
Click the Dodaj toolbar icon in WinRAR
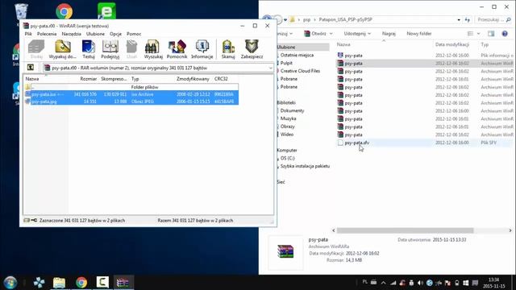coord(36,49)
